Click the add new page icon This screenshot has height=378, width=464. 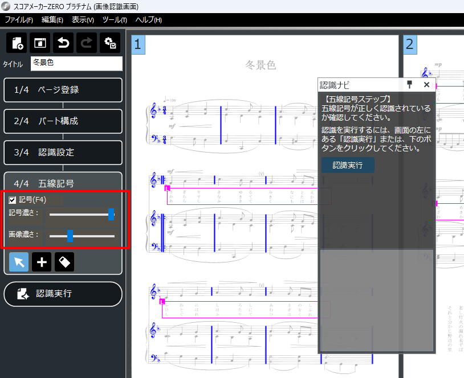[17, 43]
